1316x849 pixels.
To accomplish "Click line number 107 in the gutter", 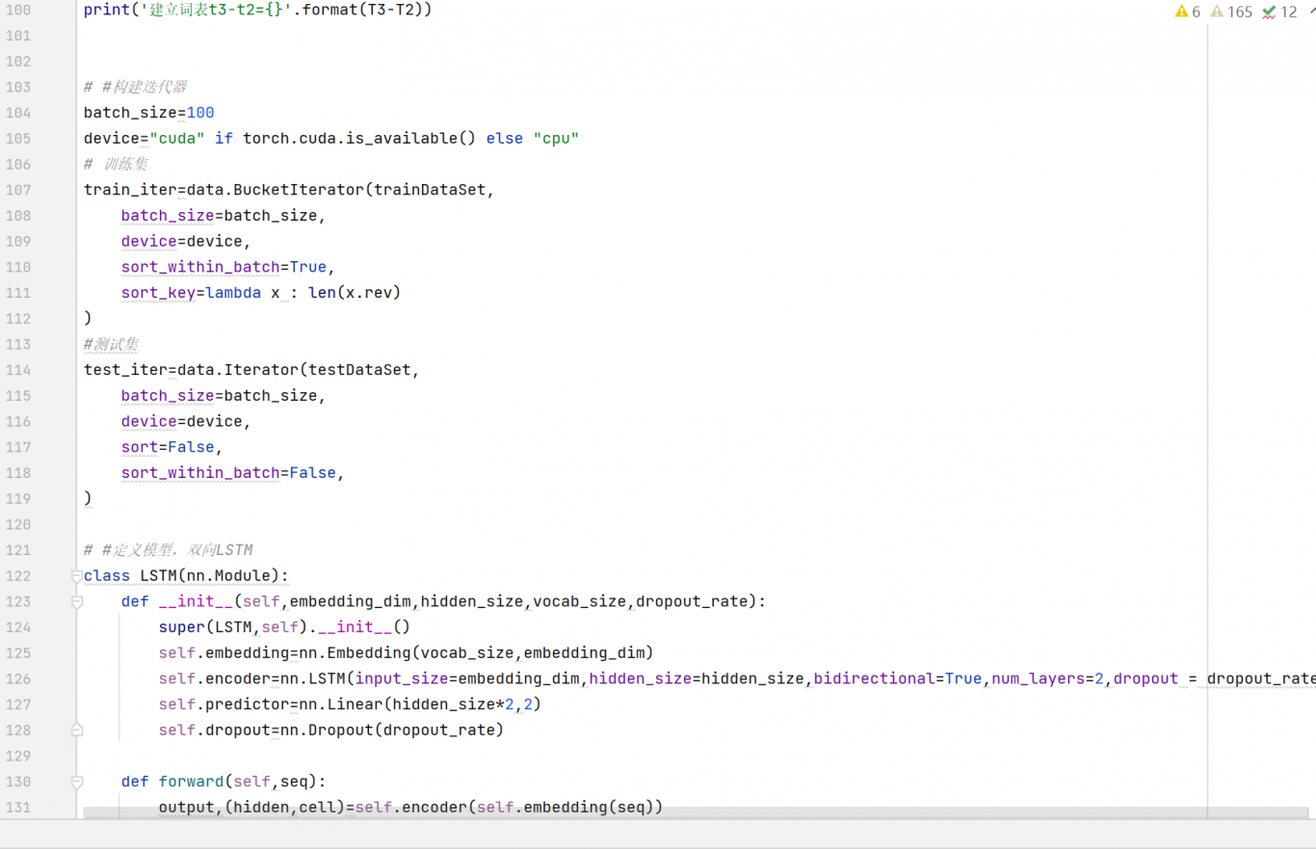I will 18,190.
